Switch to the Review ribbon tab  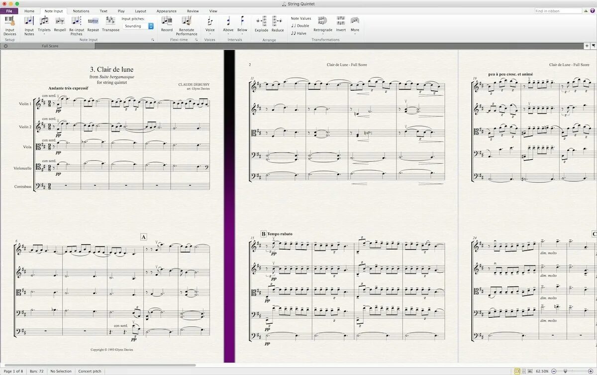pyautogui.click(x=193, y=10)
